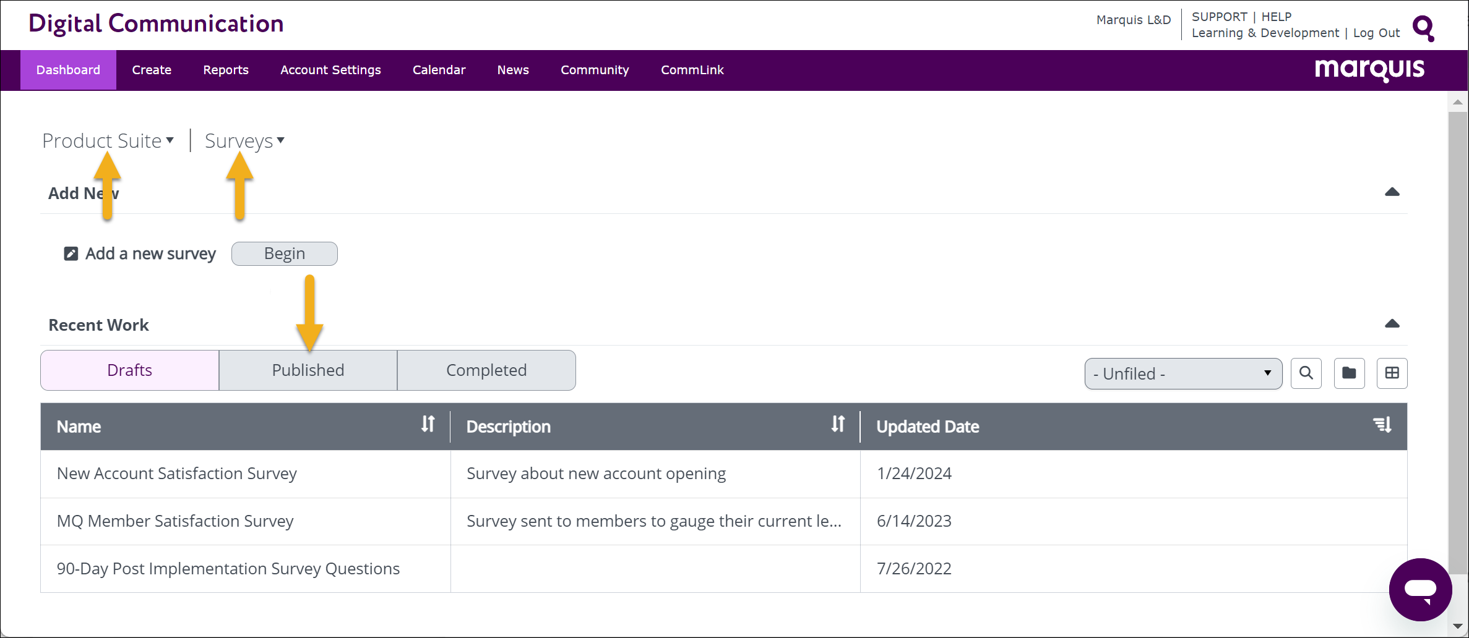The width and height of the screenshot is (1469, 638).
Task: Click the grid view icon button
Action: [1392, 373]
